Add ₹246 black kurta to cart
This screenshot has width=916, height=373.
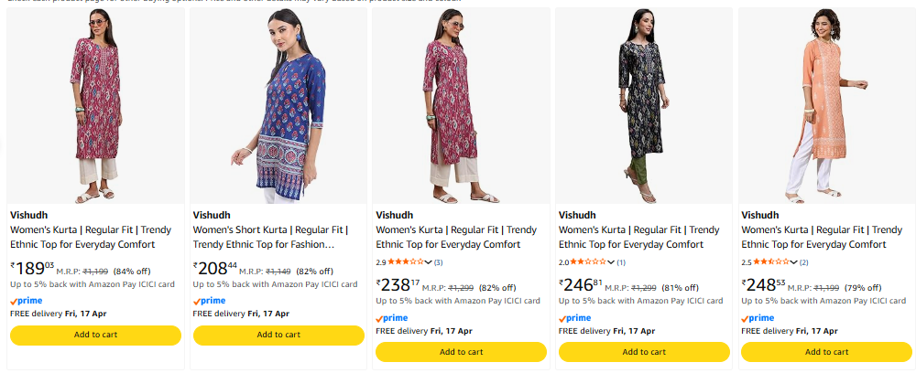pyautogui.click(x=643, y=352)
